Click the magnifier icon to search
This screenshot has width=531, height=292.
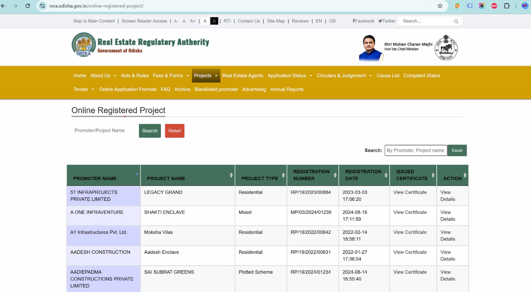(x=456, y=21)
